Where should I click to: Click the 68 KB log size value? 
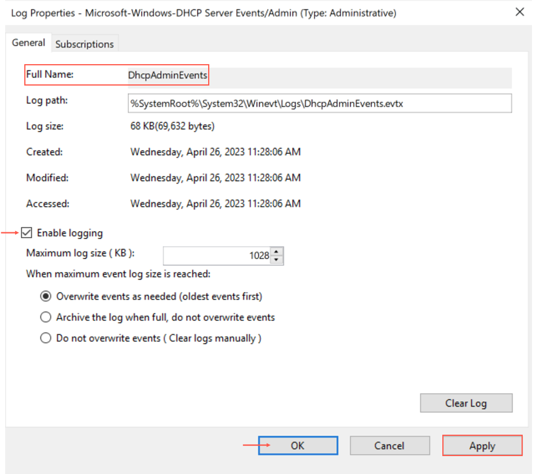point(172,126)
